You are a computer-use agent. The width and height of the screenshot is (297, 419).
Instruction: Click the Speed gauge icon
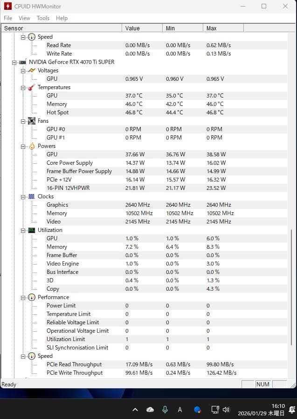click(31, 356)
